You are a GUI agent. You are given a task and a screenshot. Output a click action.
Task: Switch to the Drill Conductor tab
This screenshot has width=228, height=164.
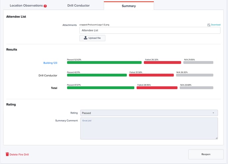79,6
